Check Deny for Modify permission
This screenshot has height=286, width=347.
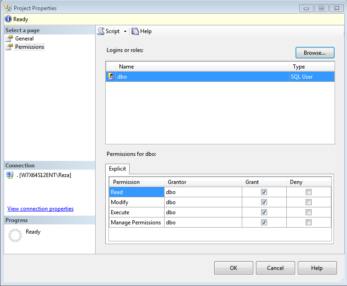click(x=308, y=202)
